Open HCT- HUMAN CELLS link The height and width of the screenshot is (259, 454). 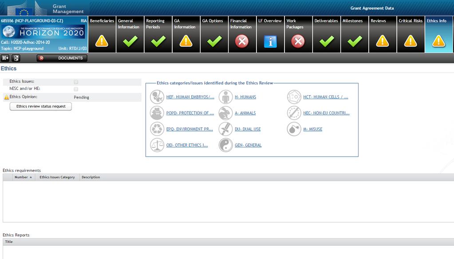(326, 97)
